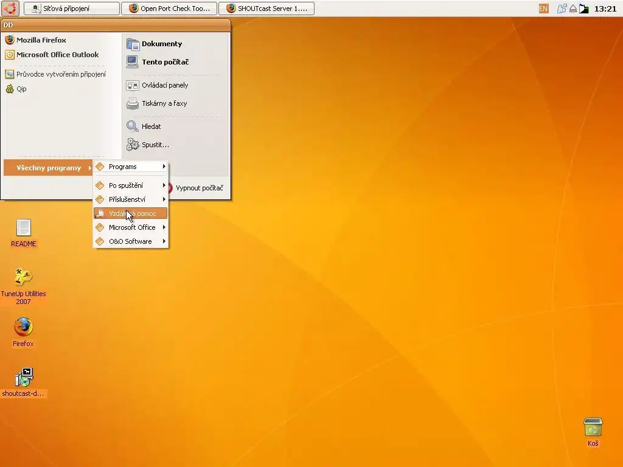The height and width of the screenshot is (467, 623).
Task: Click the magnifier icon next to Hledat
Action: pos(132,126)
